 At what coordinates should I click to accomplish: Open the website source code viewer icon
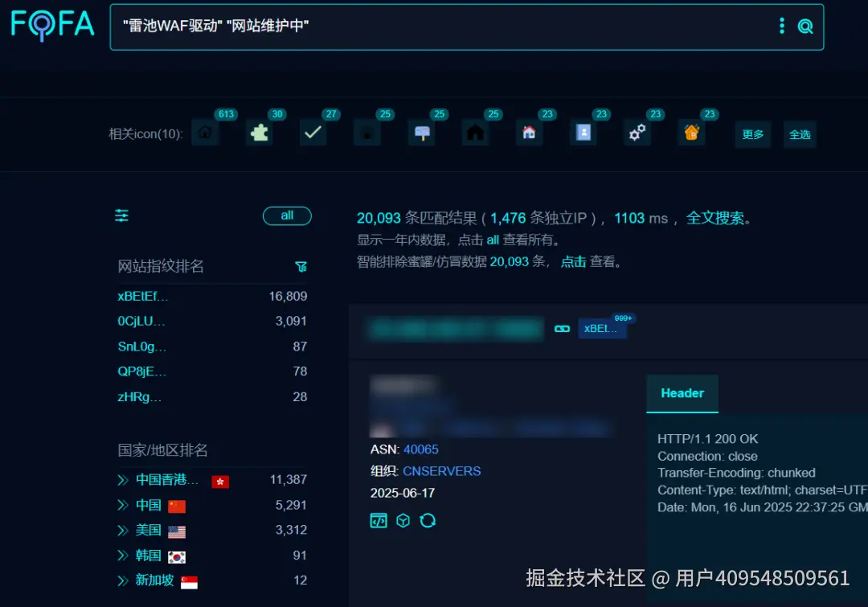click(x=379, y=520)
